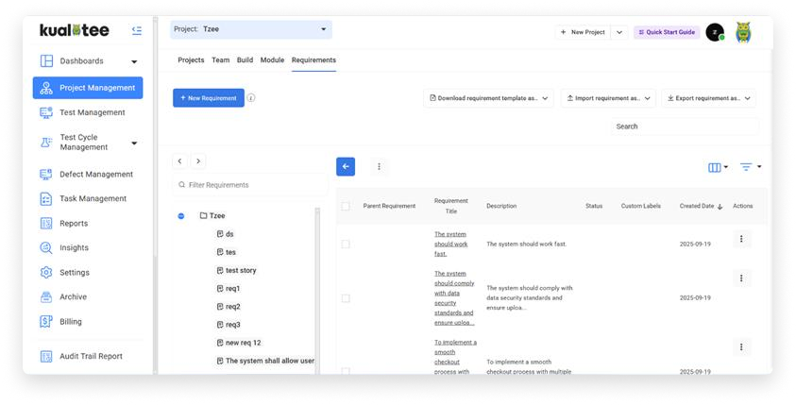This screenshot has height=405, width=796.
Task: Tick the select-all checkbox in table header
Action: 346,206
